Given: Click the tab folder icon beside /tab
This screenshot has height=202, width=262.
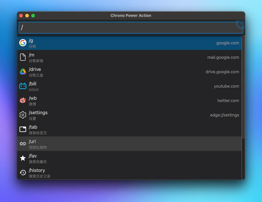Looking at the screenshot, I should [x=23, y=129].
